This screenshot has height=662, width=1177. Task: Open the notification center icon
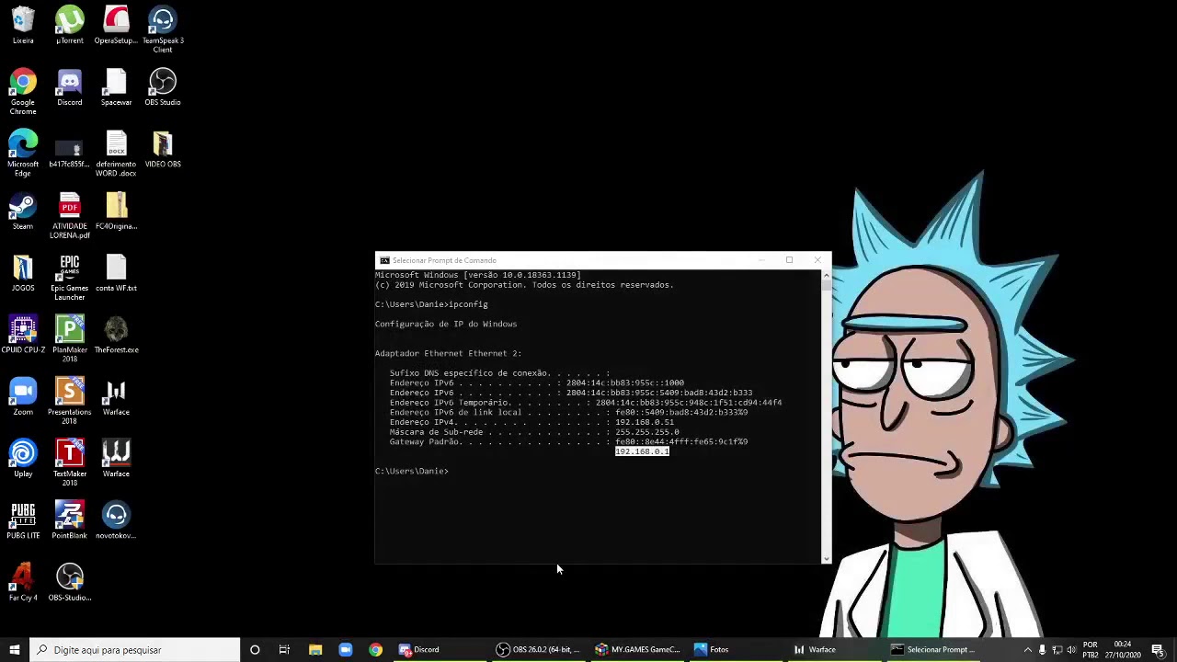pos(1158,650)
